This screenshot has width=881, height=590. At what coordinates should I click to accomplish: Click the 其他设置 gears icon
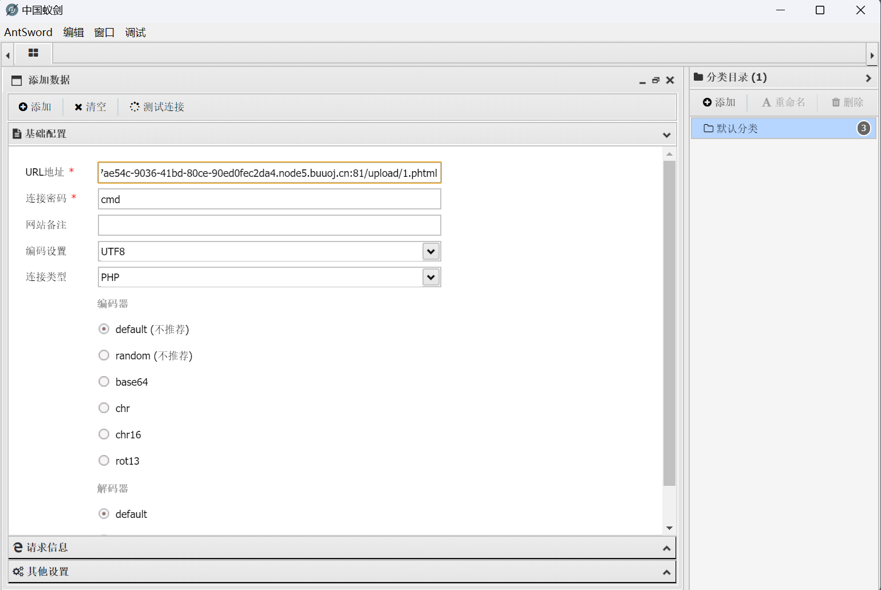point(18,572)
